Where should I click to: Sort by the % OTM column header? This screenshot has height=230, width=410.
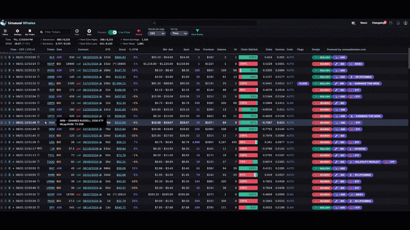(133, 49)
